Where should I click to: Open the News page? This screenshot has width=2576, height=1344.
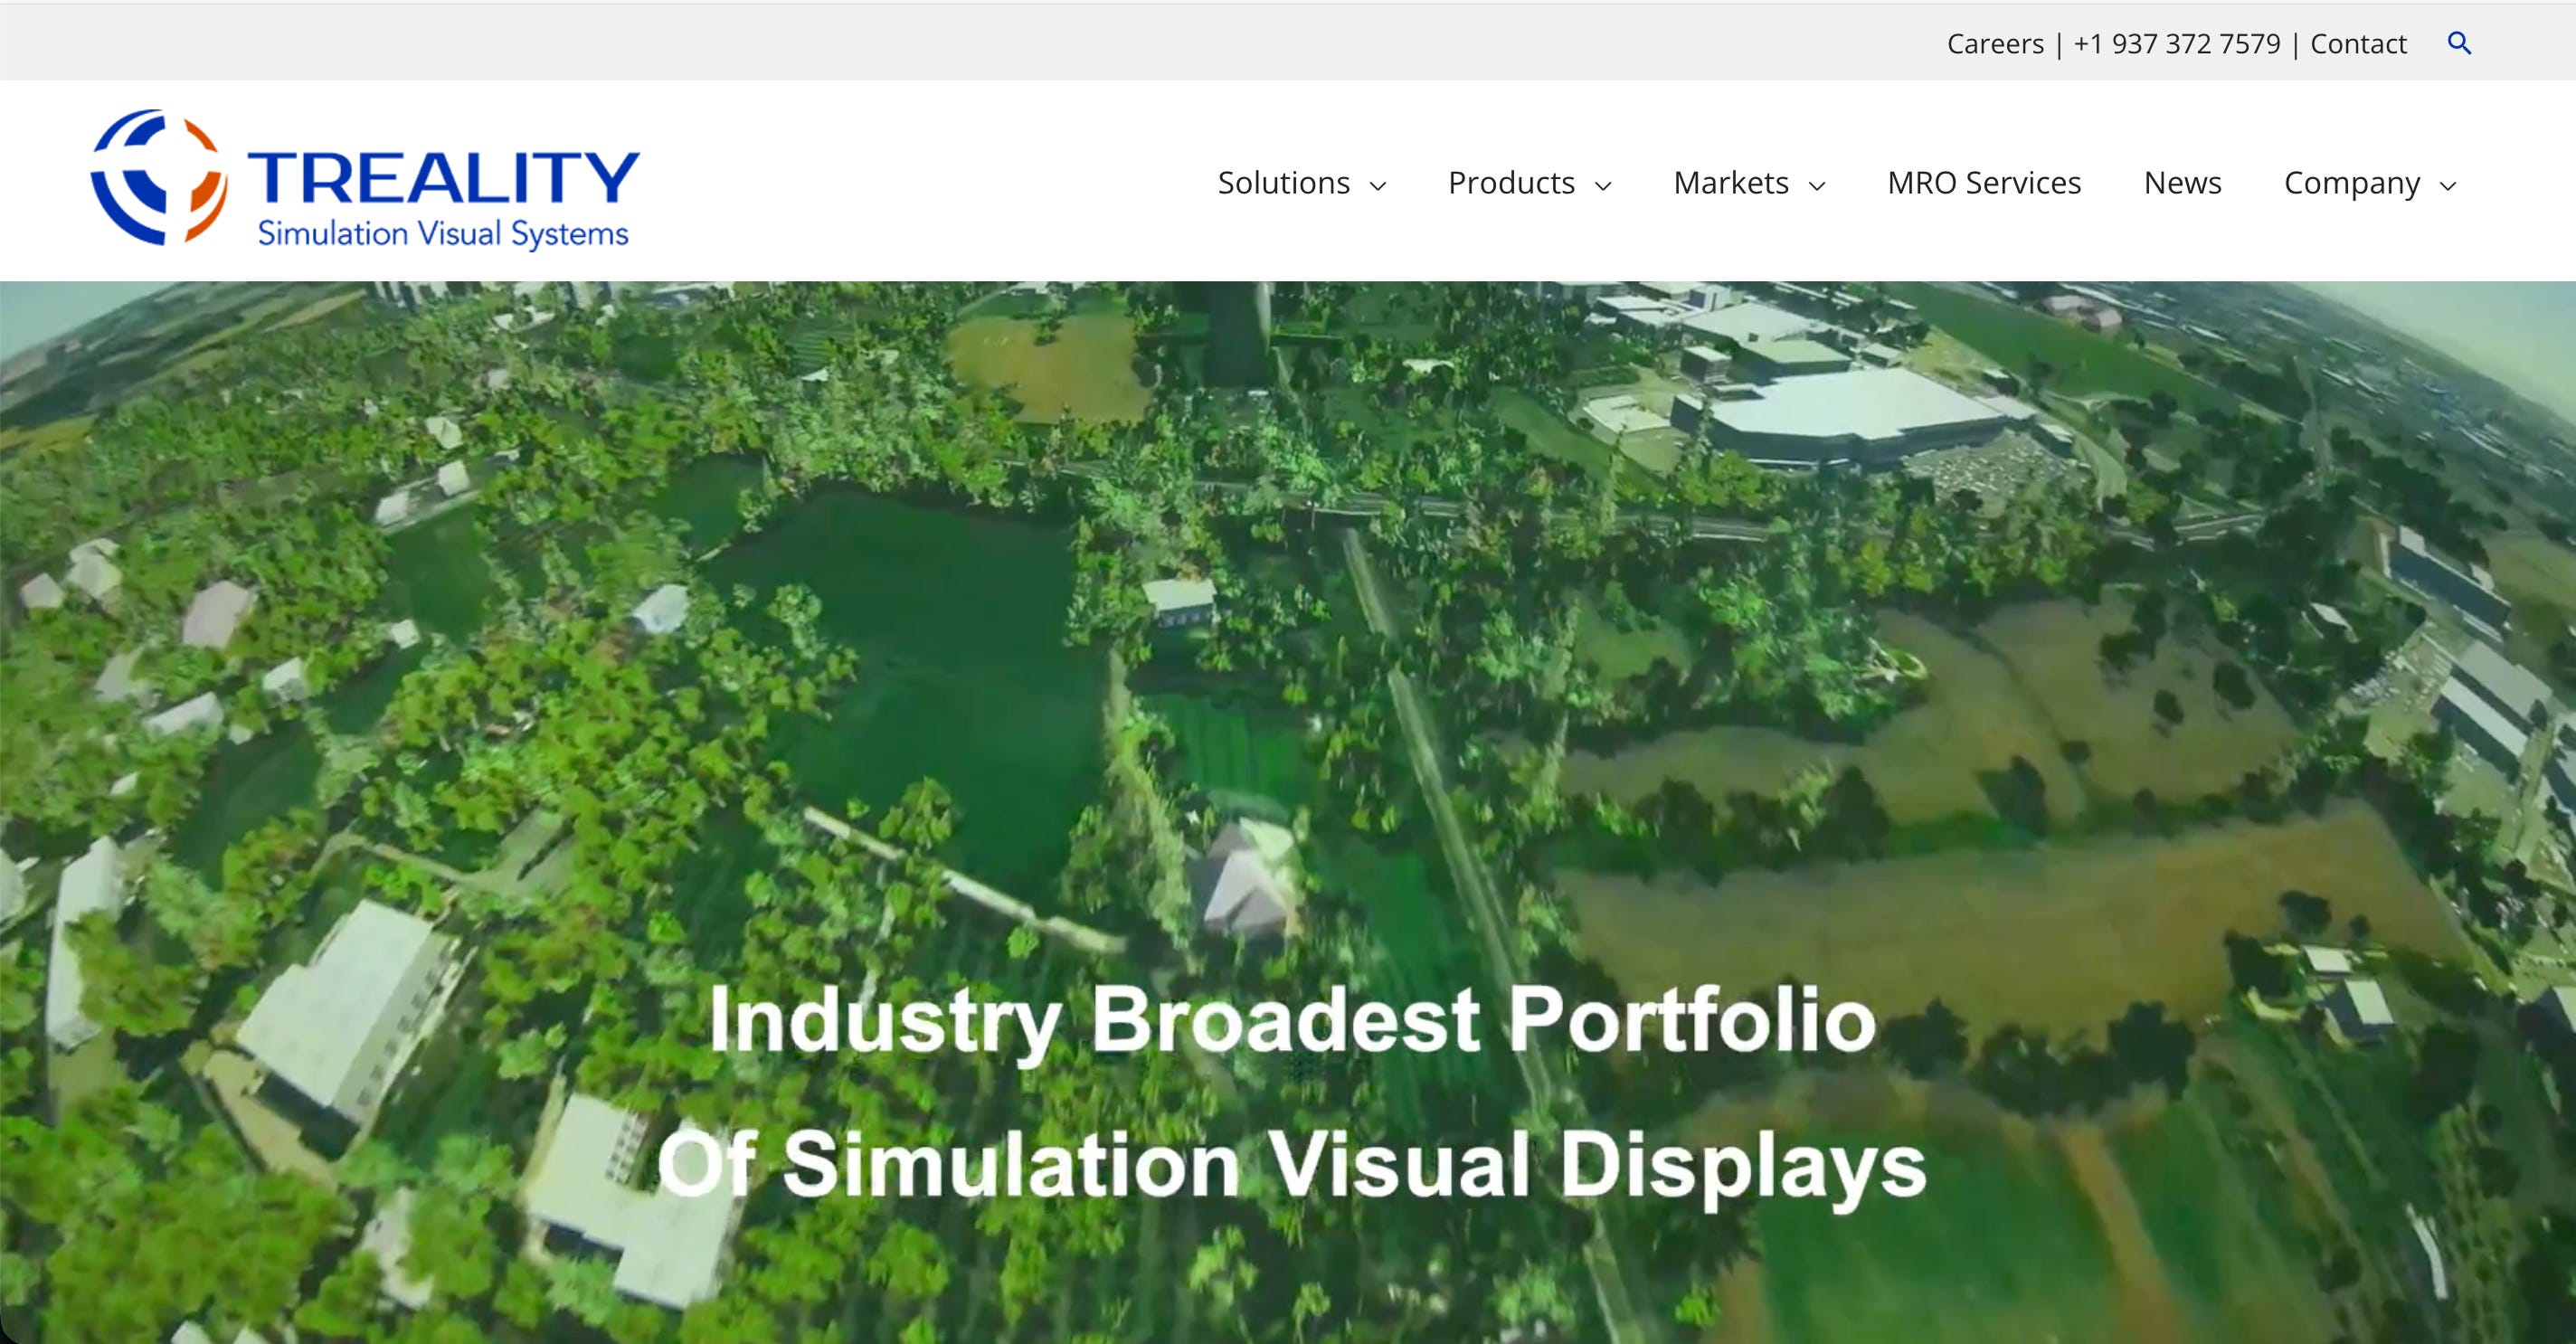coord(2182,183)
